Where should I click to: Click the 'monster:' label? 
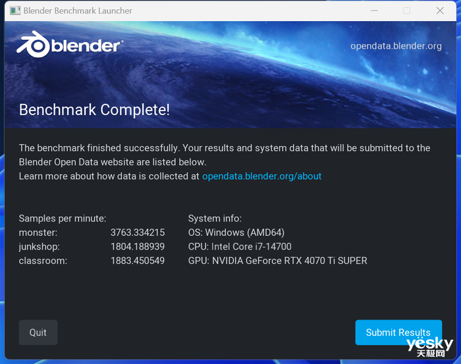tap(38, 233)
